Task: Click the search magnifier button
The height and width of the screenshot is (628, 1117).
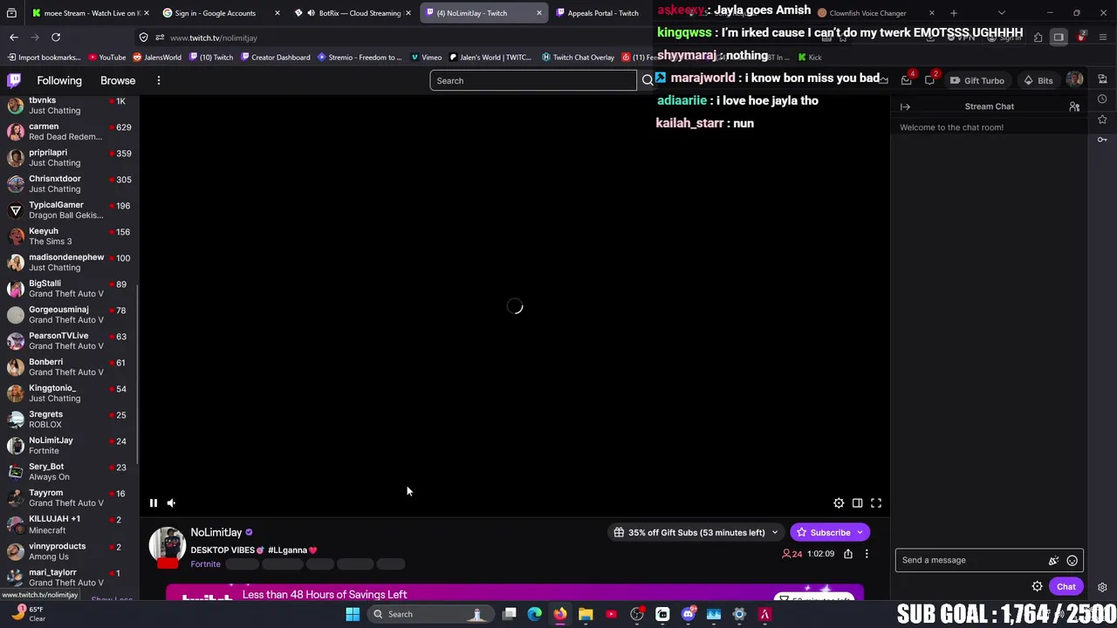Action: (x=648, y=80)
